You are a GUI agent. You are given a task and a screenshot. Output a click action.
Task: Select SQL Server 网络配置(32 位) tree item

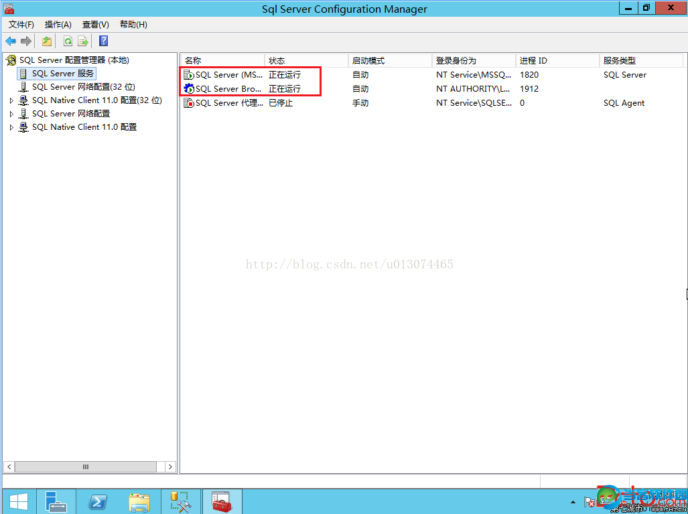(83, 87)
